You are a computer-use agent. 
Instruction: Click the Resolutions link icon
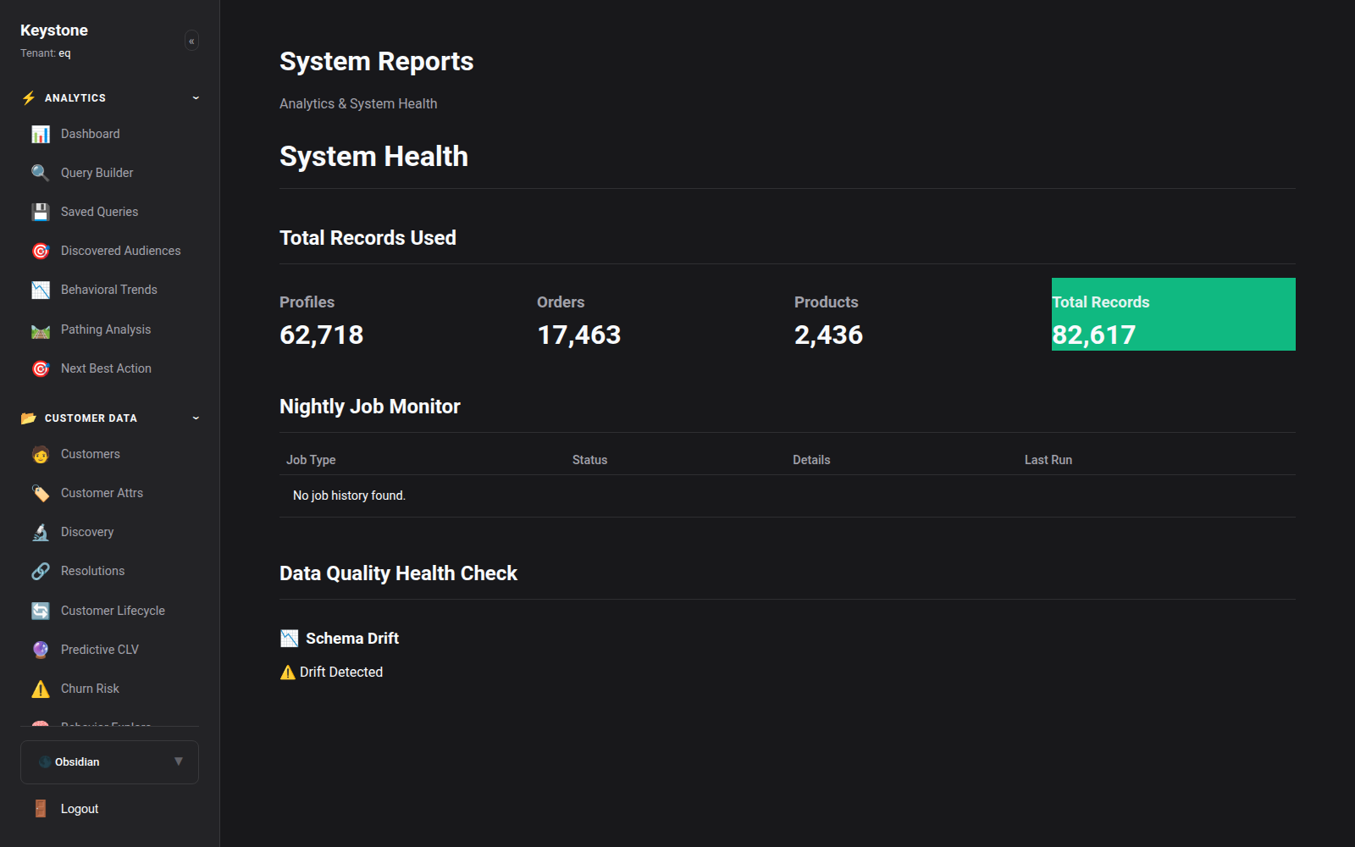pos(41,571)
